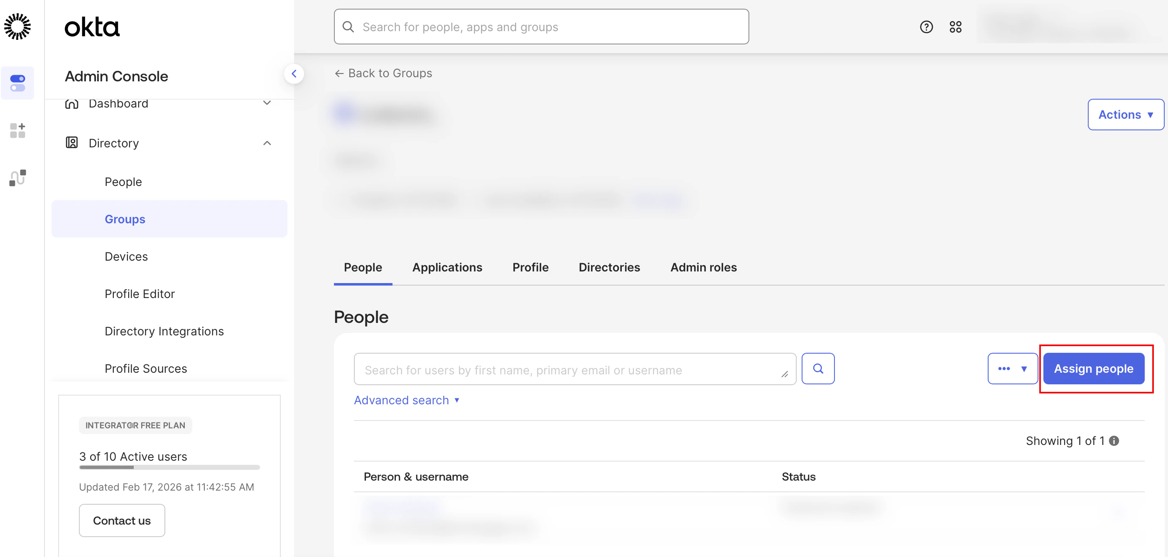This screenshot has height=557, width=1168.
Task: Expand the Dashboard menu section
Action: pyautogui.click(x=267, y=103)
